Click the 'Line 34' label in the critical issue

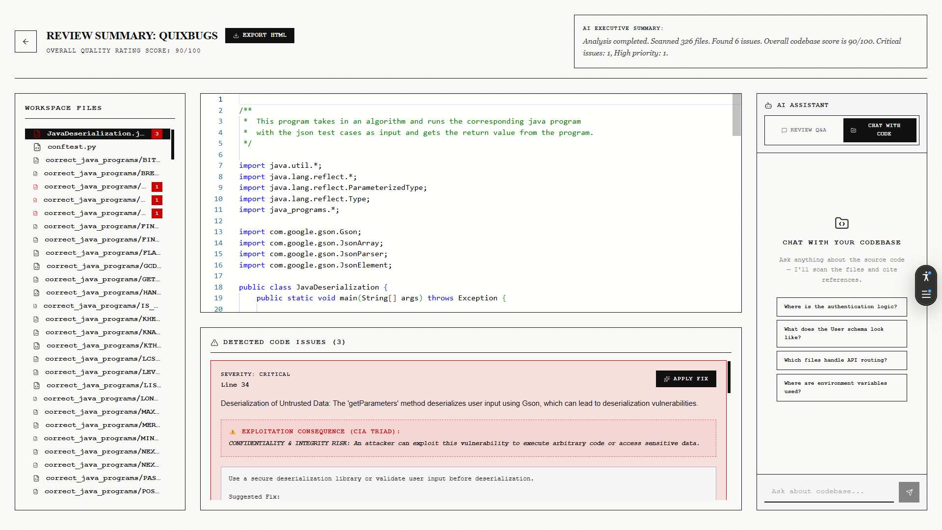tap(235, 385)
